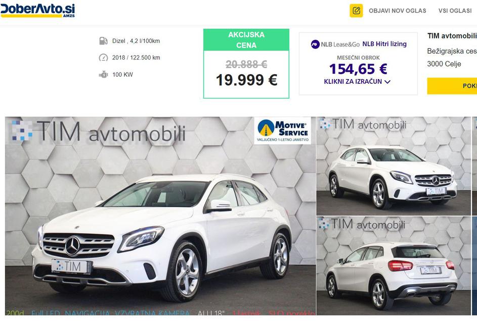The width and height of the screenshot is (477, 321).
Task: Click the DoberAvto.si logo
Action: point(37,10)
